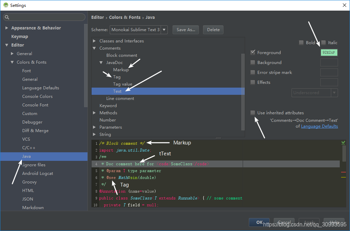
Task: Toggle the Bold checkbox
Action: pyautogui.click(x=301, y=42)
